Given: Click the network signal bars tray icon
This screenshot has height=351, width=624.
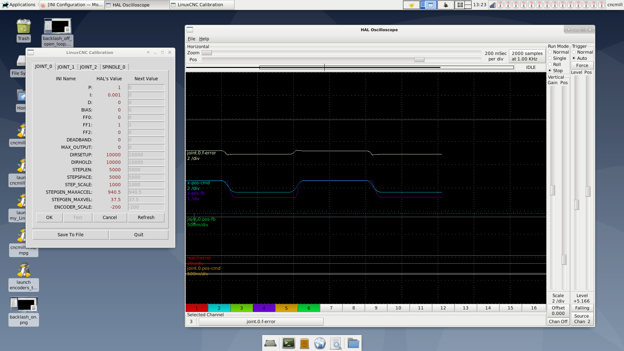Looking at the screenshot, I should coord(492,5).
